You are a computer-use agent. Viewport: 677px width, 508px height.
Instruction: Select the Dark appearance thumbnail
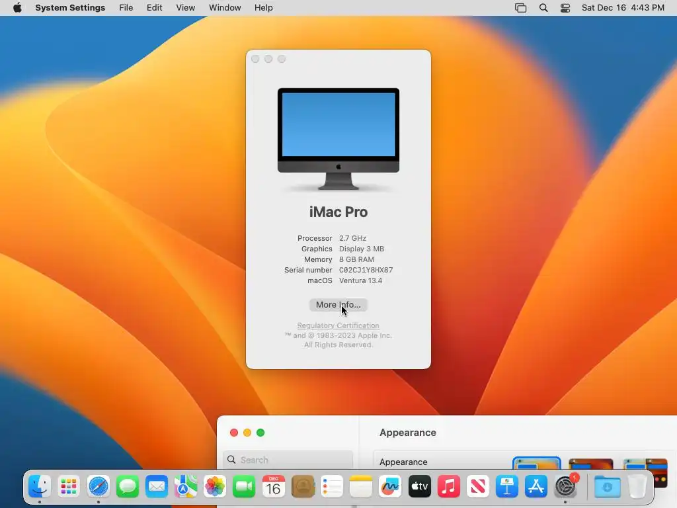click(x=590, y=464)
